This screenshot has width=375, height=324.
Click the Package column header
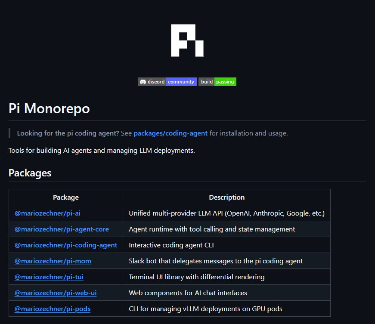tap(66, 197)
